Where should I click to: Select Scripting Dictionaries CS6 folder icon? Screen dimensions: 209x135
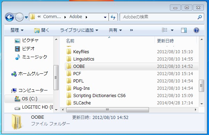(69, 95)
